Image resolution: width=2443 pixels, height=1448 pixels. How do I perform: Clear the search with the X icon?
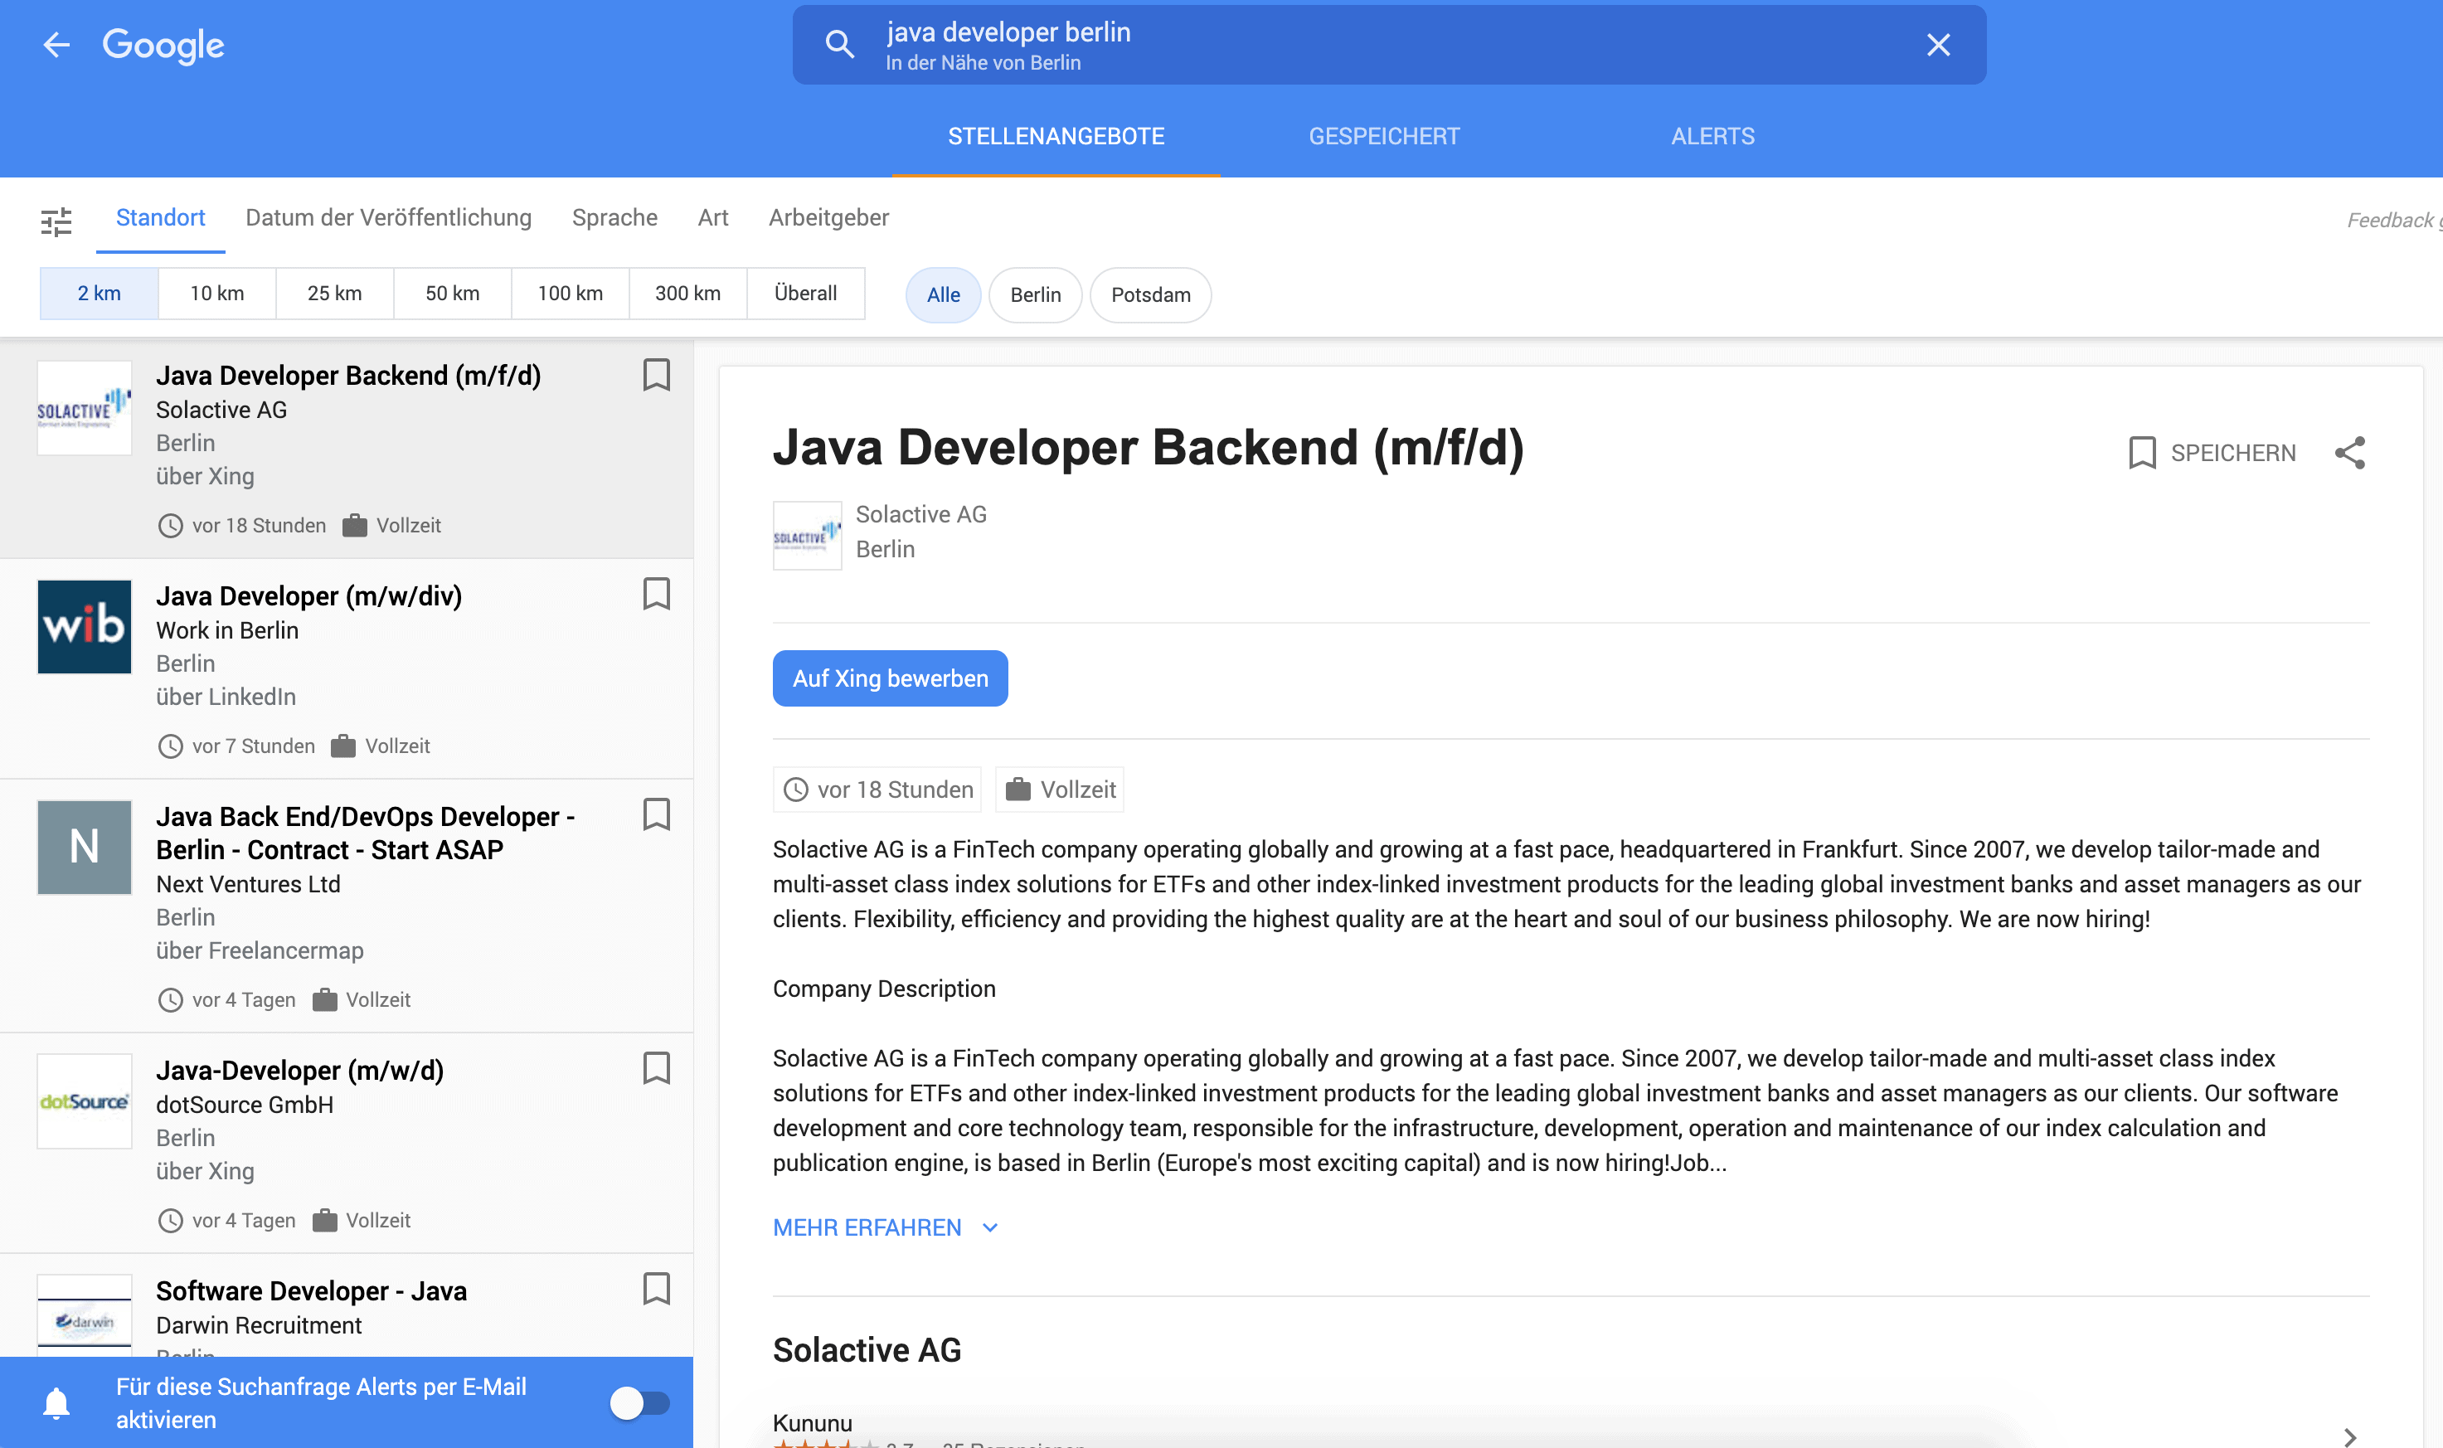pos(1938,45)
